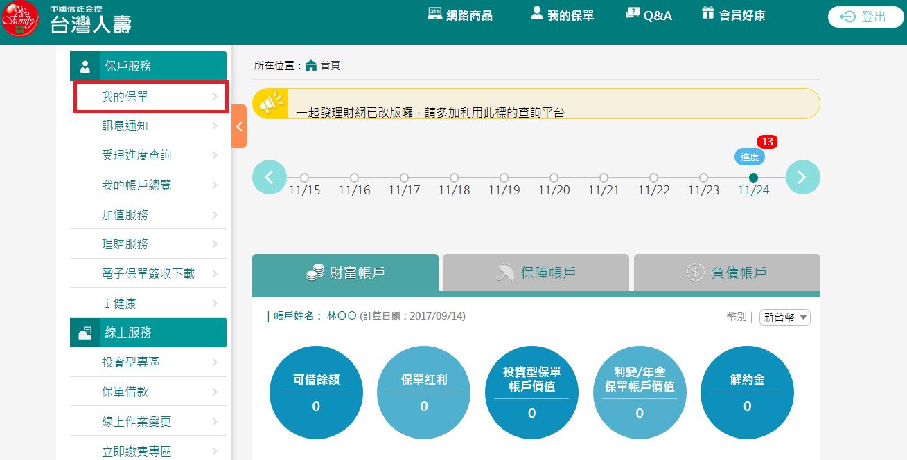Click the Taiwan Life logo icon

(x=19, y=20)
